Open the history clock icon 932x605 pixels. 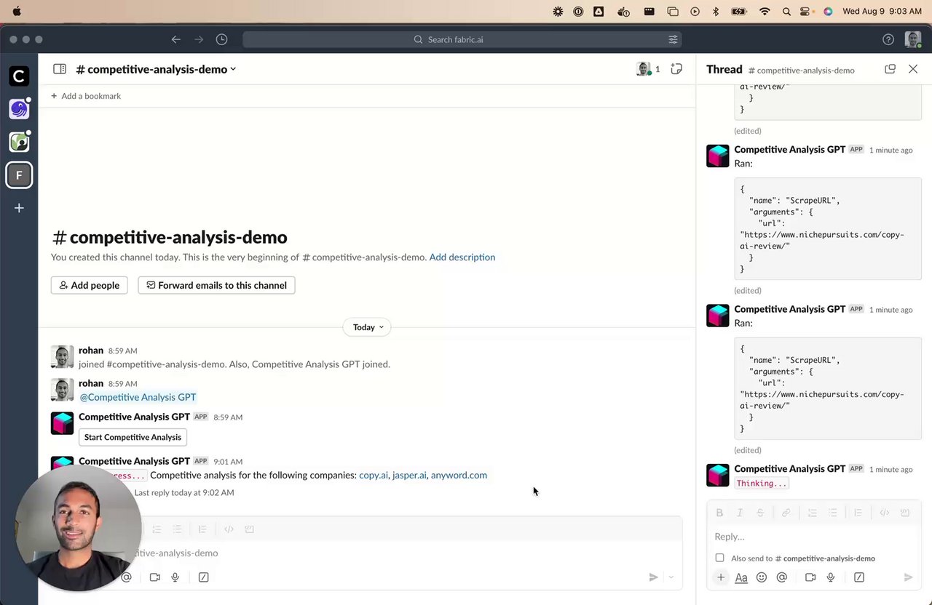[x=222, y=39]
